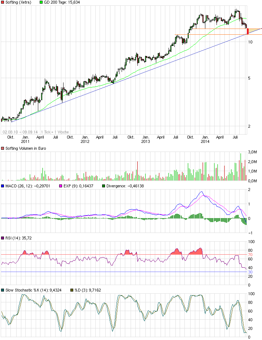Click the 'EXP (9): 0,16437' label
Image resolution: width=262 pixels, height=340 pixels.
(78, 186)
